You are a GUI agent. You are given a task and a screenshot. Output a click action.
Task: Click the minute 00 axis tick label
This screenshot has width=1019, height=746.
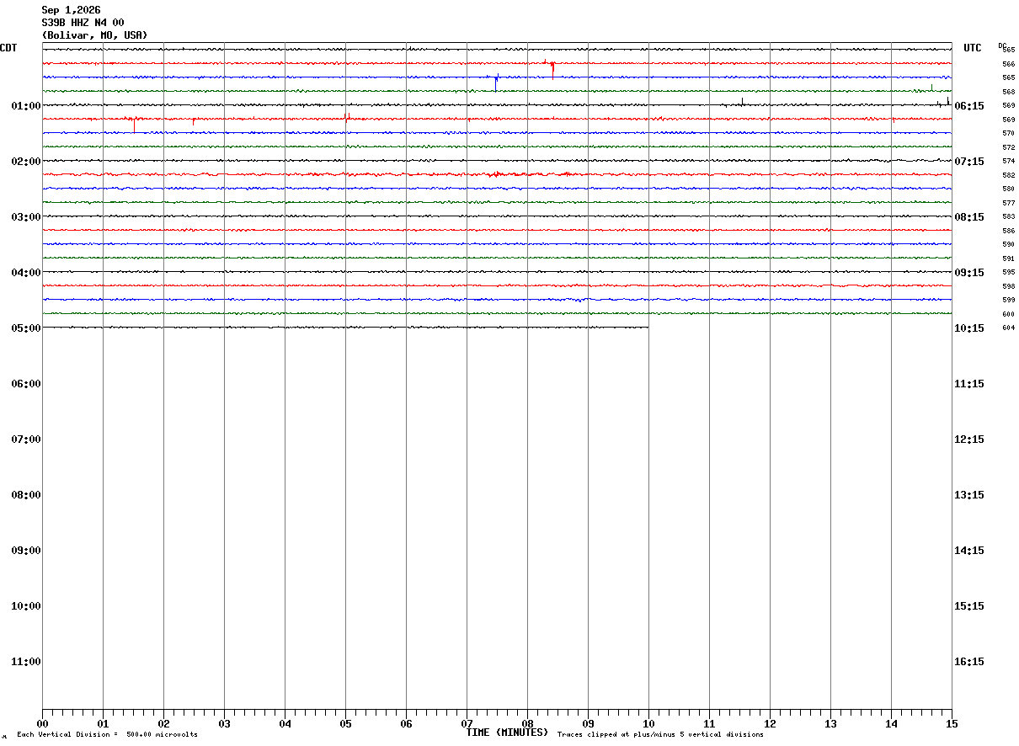(x=42, y=724)
